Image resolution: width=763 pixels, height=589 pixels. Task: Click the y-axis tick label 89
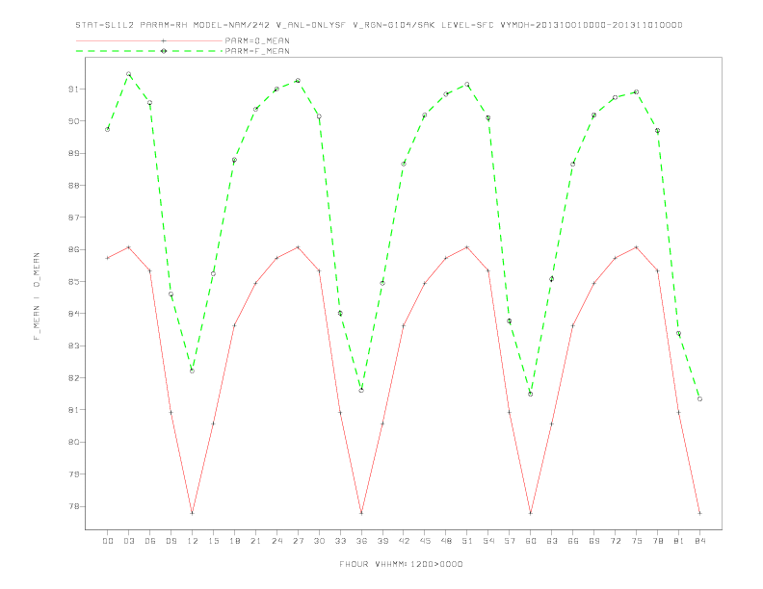[x=73, y=153]
